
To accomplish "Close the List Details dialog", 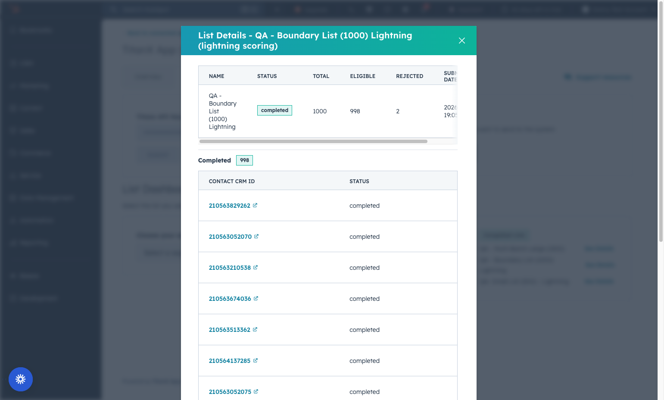I will [462, 41].
